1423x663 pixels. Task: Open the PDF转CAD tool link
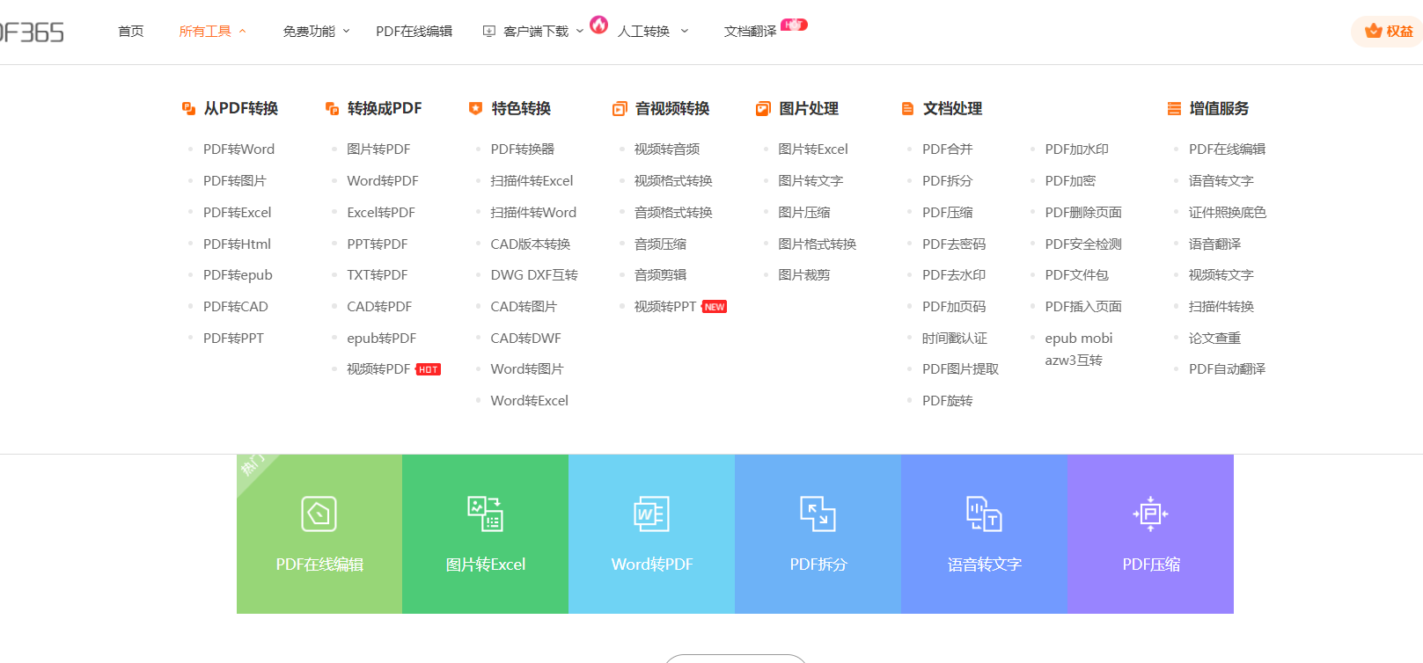coord(235,307)
